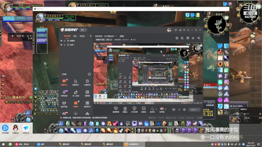Click the popularity count 872
This screenshot has height=147, width=262.
pyautogui.click(x=133, y=40)
